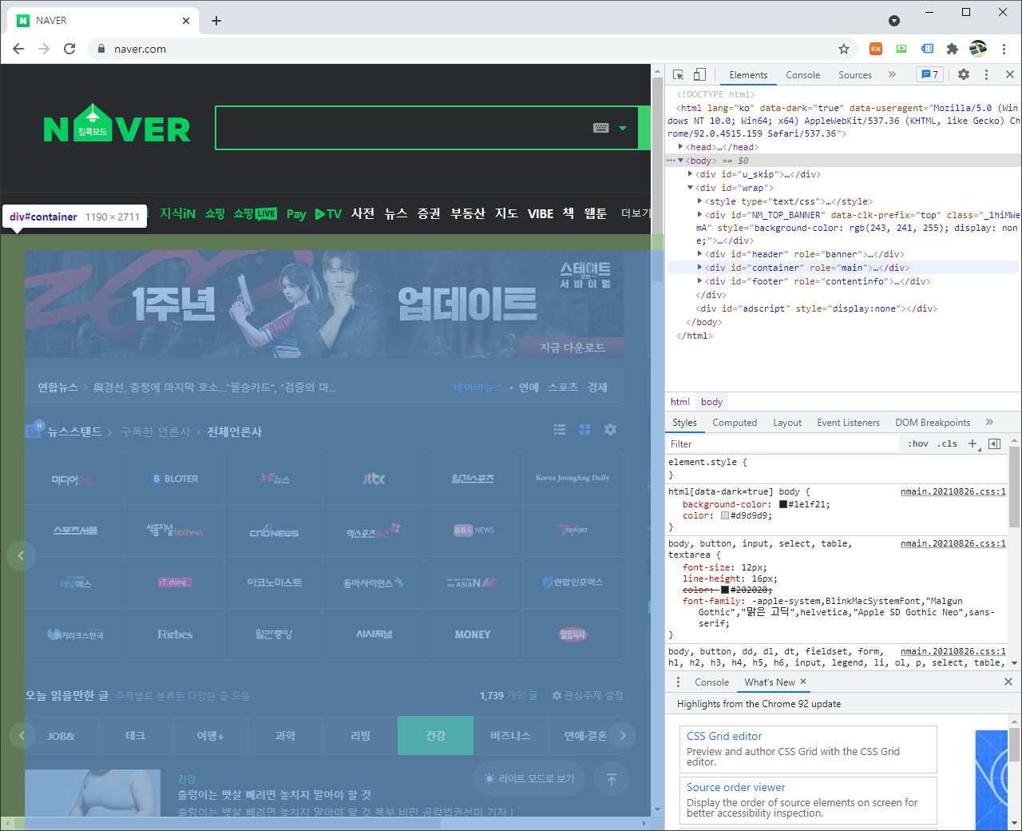
Task: Switch to light mode view
Action: click(529, 778)
